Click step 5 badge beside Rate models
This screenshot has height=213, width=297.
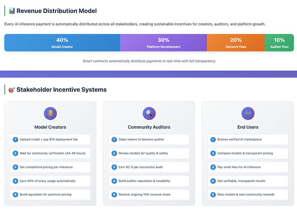click(x=213, y=195)
